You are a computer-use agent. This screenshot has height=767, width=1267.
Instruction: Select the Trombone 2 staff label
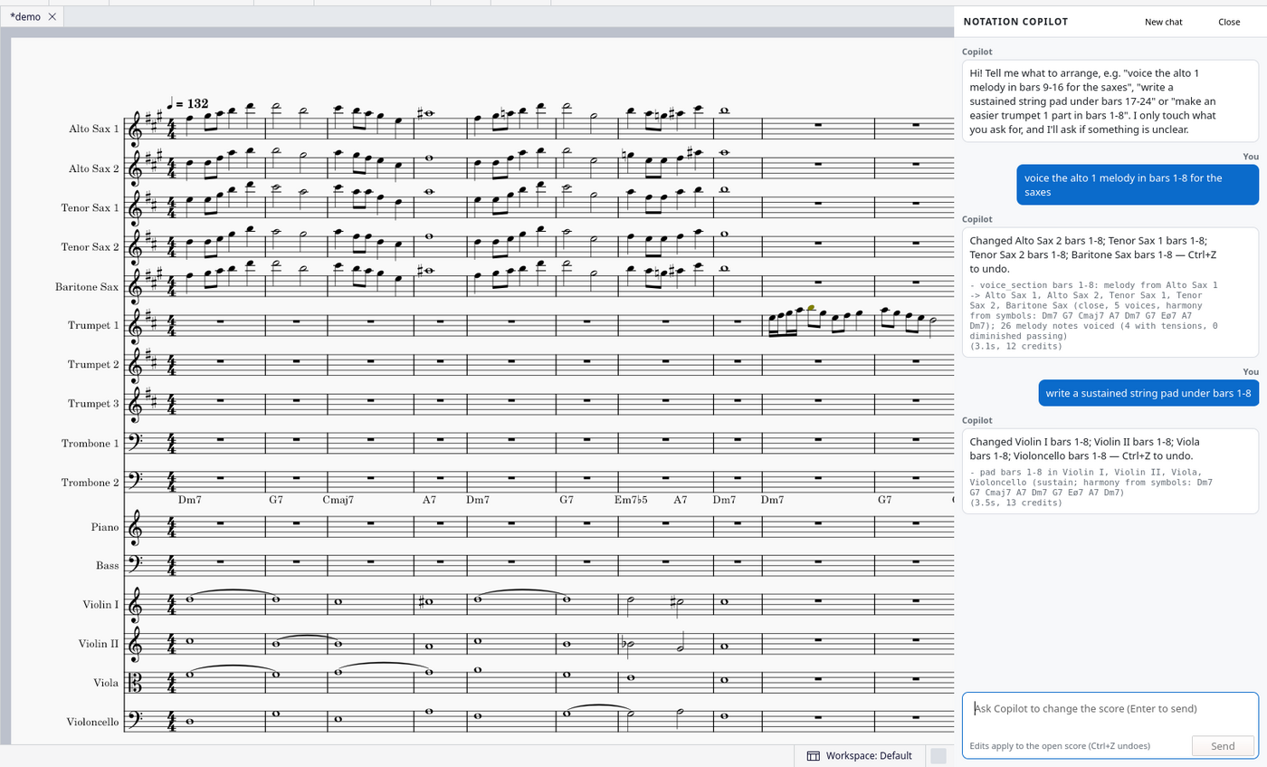pyautogui.click(x=90, y=482)
